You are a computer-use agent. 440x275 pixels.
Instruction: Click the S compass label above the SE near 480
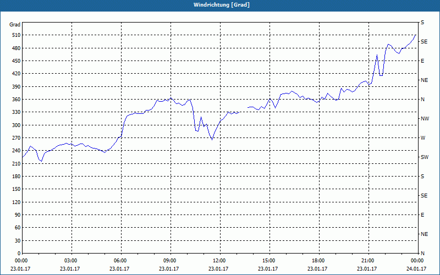422,23
